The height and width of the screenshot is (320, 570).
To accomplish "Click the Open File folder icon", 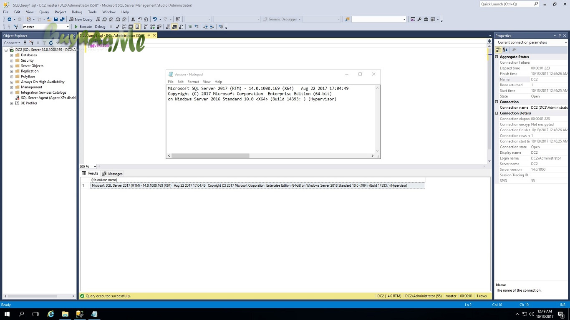I will tap(49, 19).
